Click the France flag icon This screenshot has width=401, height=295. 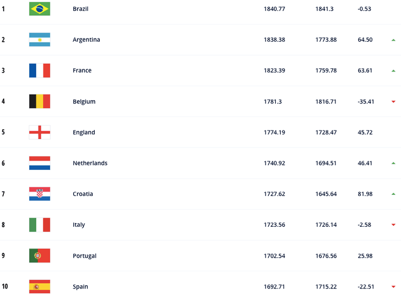pyautogui.click(x=40, y=70)
